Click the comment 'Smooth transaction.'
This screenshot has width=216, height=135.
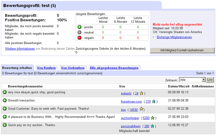[x=21, y=100]
